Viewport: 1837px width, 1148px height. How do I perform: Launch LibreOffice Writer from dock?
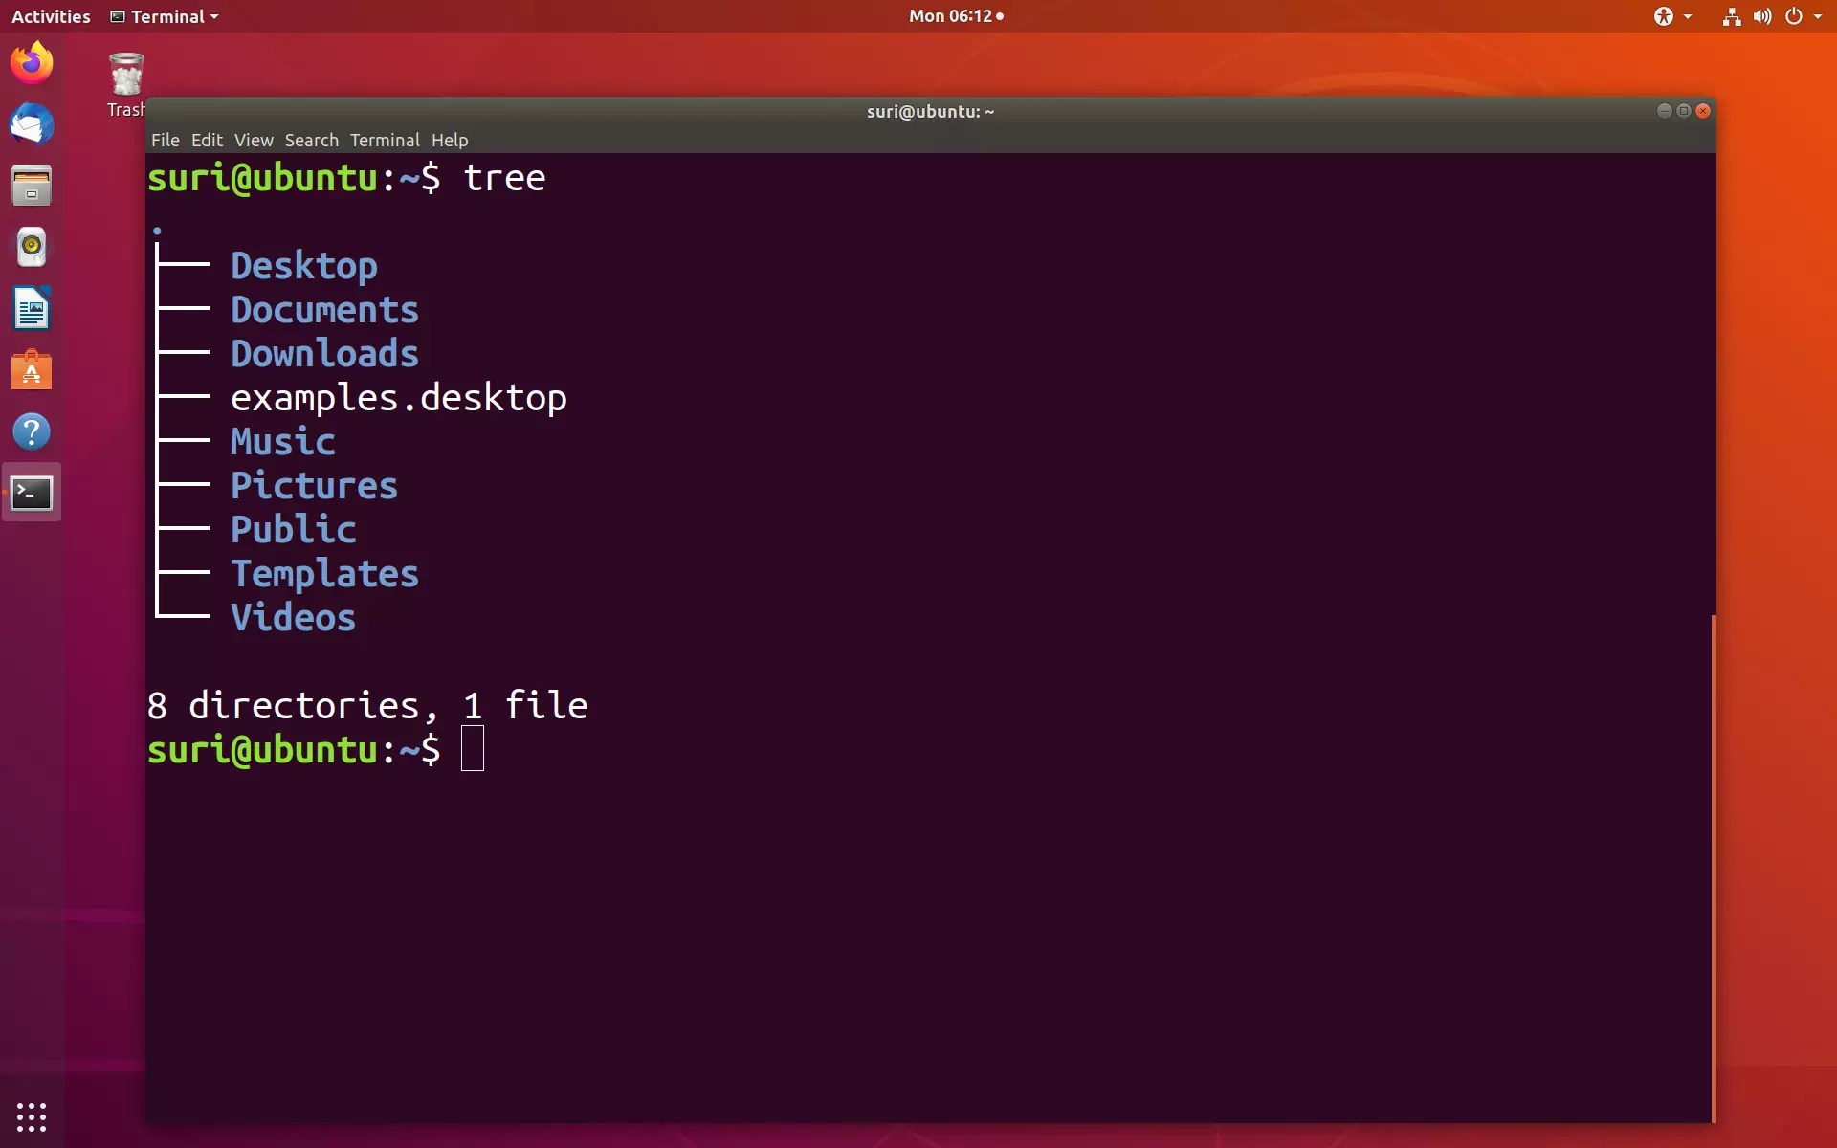click(32, 309)
